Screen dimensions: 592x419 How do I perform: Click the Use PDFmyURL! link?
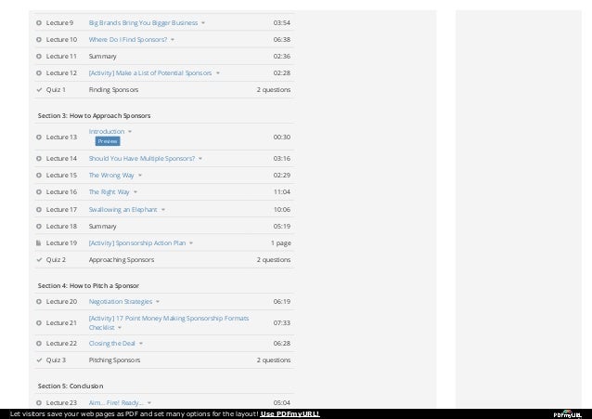[x=290, y=414]
